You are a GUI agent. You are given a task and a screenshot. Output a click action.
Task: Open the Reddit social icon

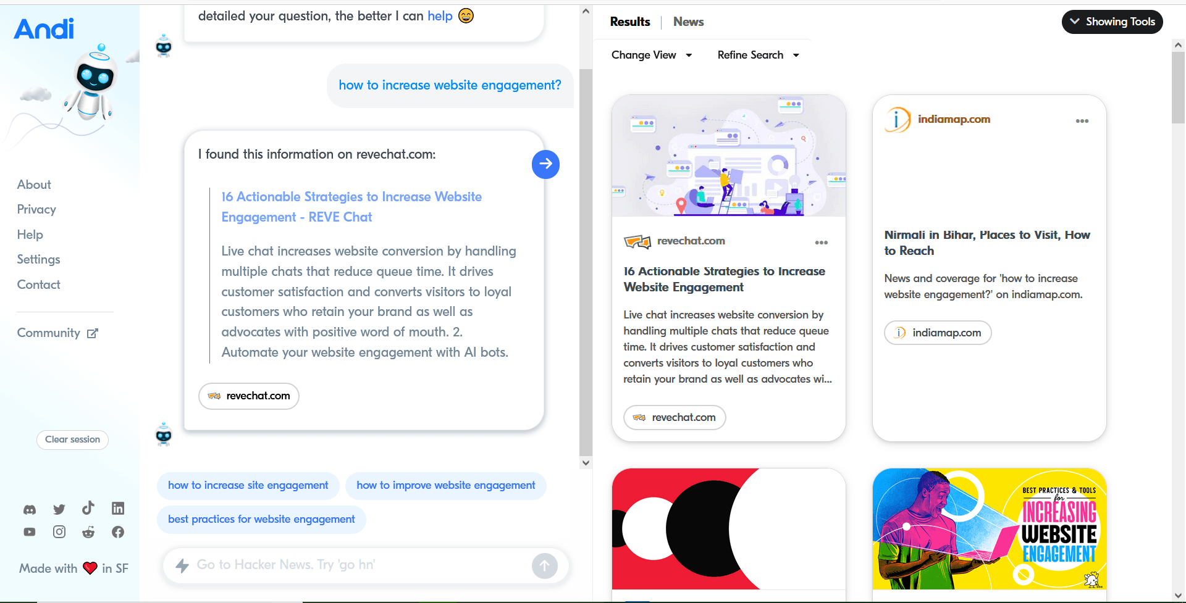point(88,532)
